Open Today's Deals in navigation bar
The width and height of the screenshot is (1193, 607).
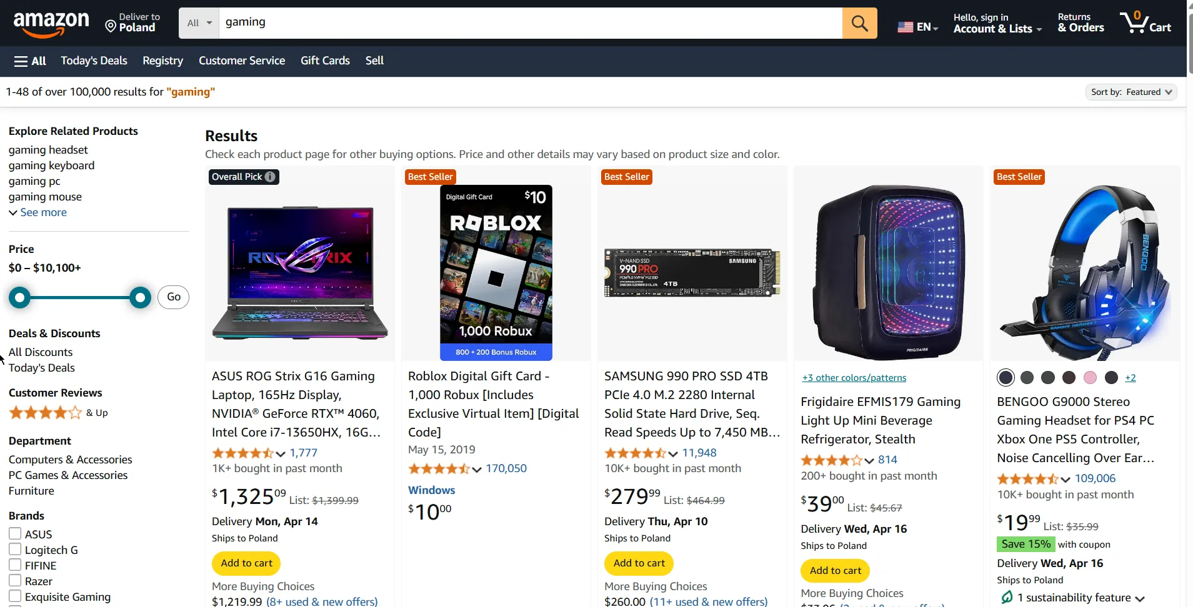pyautogui.click(x=94, y=61)
